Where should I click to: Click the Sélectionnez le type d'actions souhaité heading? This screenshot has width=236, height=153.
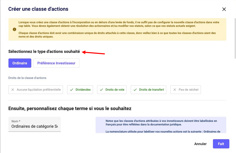click(x=44, y=51)
